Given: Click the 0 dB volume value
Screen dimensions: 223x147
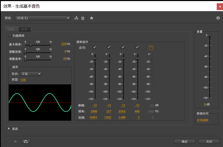Looking at the screenshot, I should [x=205, y=104].
